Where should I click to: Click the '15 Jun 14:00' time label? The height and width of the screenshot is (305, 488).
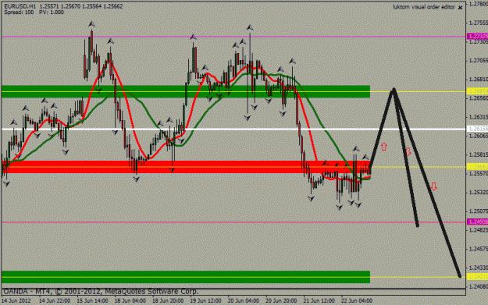coord(92,300)
